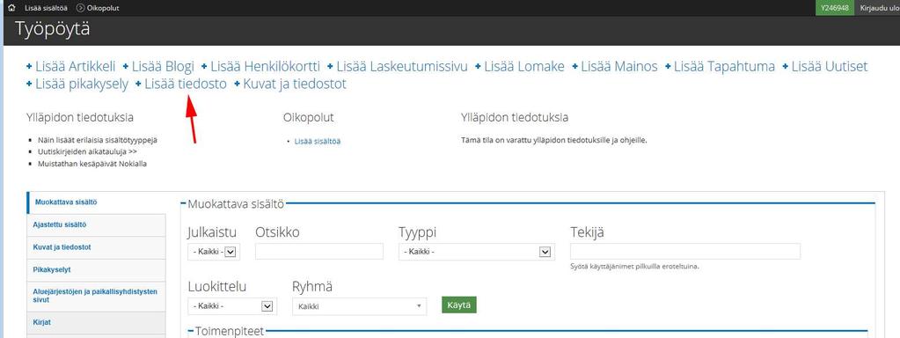Screen dimensions: 900x338
Task: Add a Henkilökortti via its link
Action: point(265,66)
